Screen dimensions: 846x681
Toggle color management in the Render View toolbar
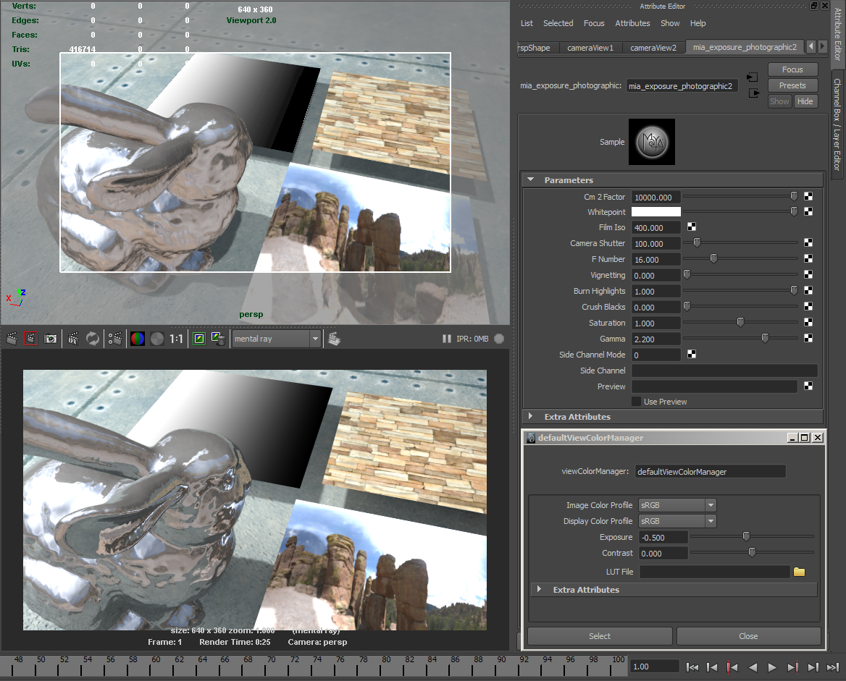(198, 338)
